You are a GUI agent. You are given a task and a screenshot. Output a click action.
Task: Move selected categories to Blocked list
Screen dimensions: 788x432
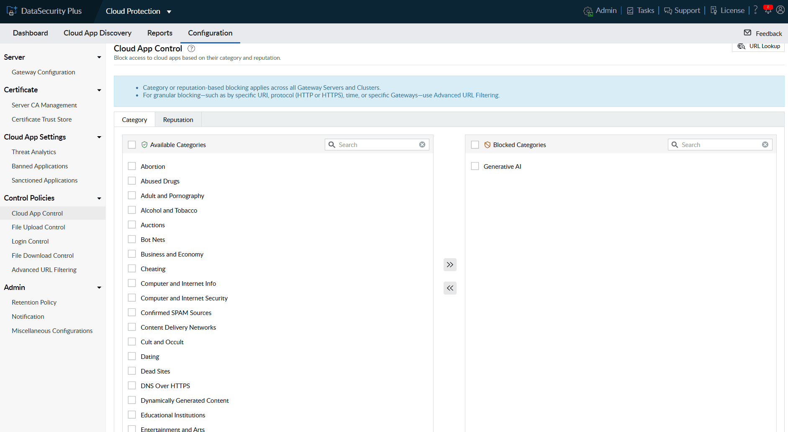[450, 264]
